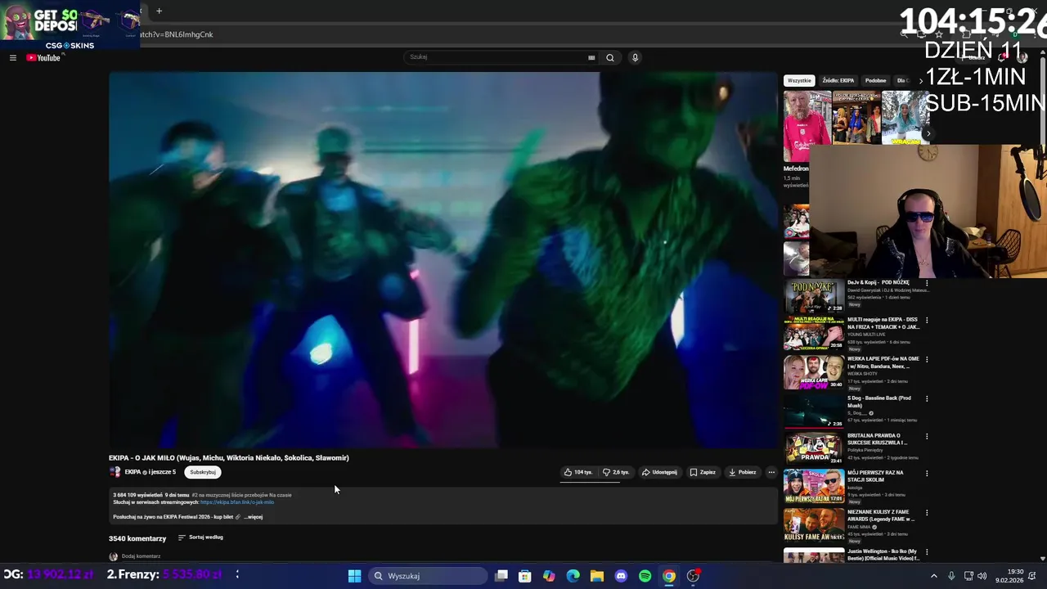1047x589 pixels.
Task: Select the Wszystkie filter chip
Action: (799, 81)
